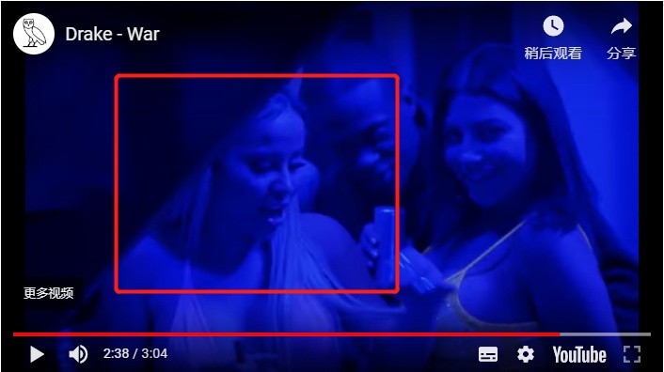
Task: Click the current position where red progress ends
Action: pyautogui.click(x=560, y=334)
